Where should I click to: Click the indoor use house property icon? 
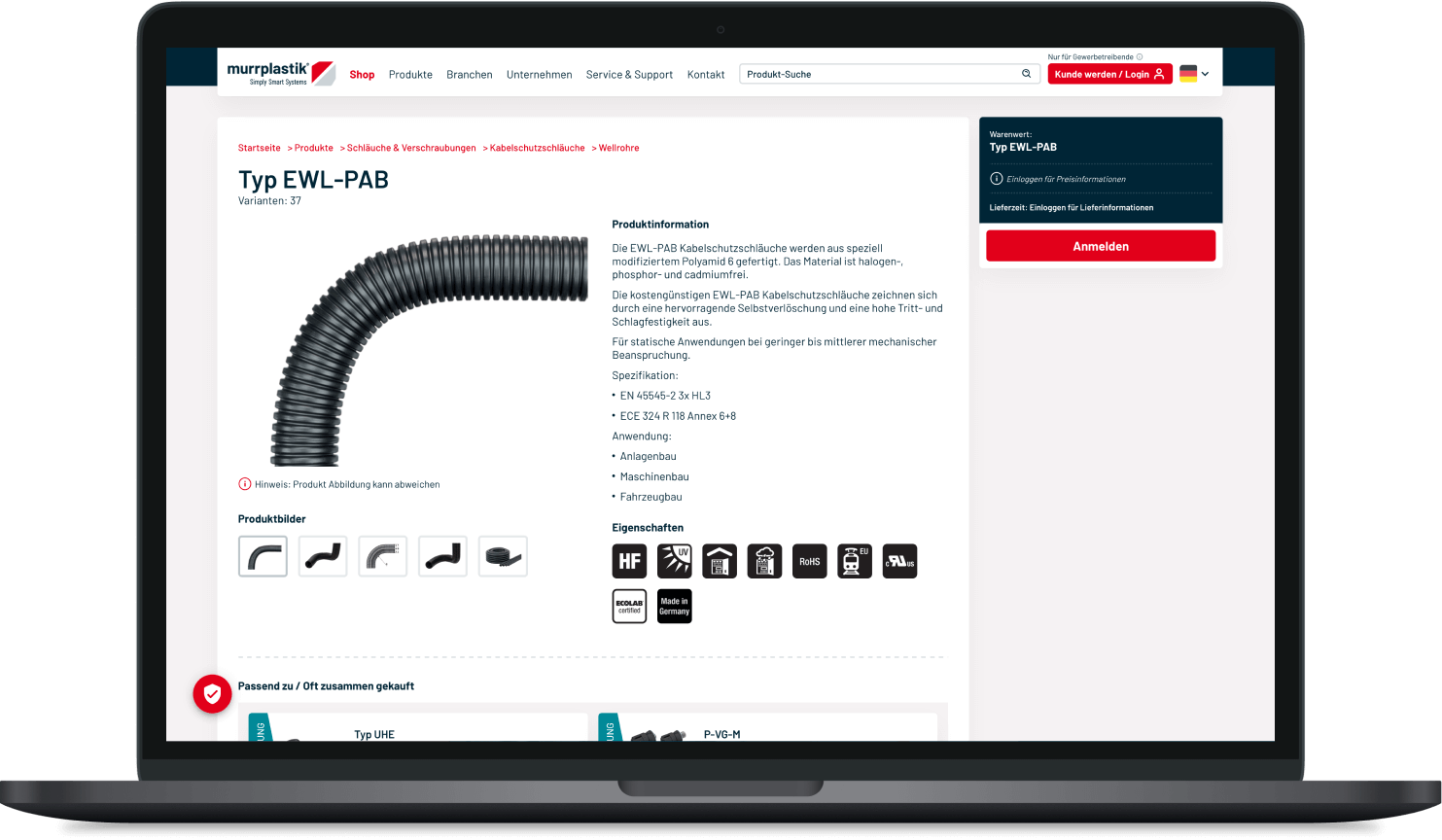point(720,561)
